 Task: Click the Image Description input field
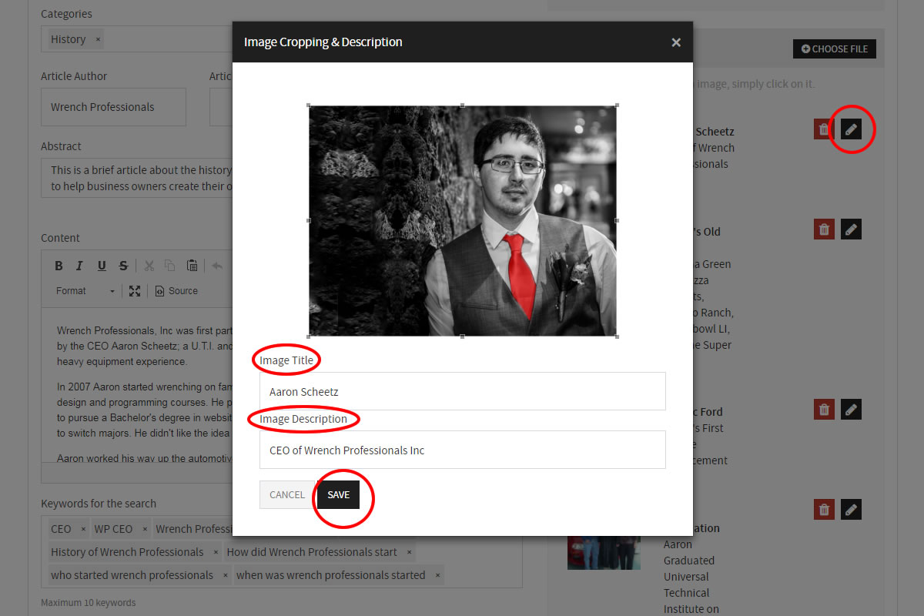(462, 450)
